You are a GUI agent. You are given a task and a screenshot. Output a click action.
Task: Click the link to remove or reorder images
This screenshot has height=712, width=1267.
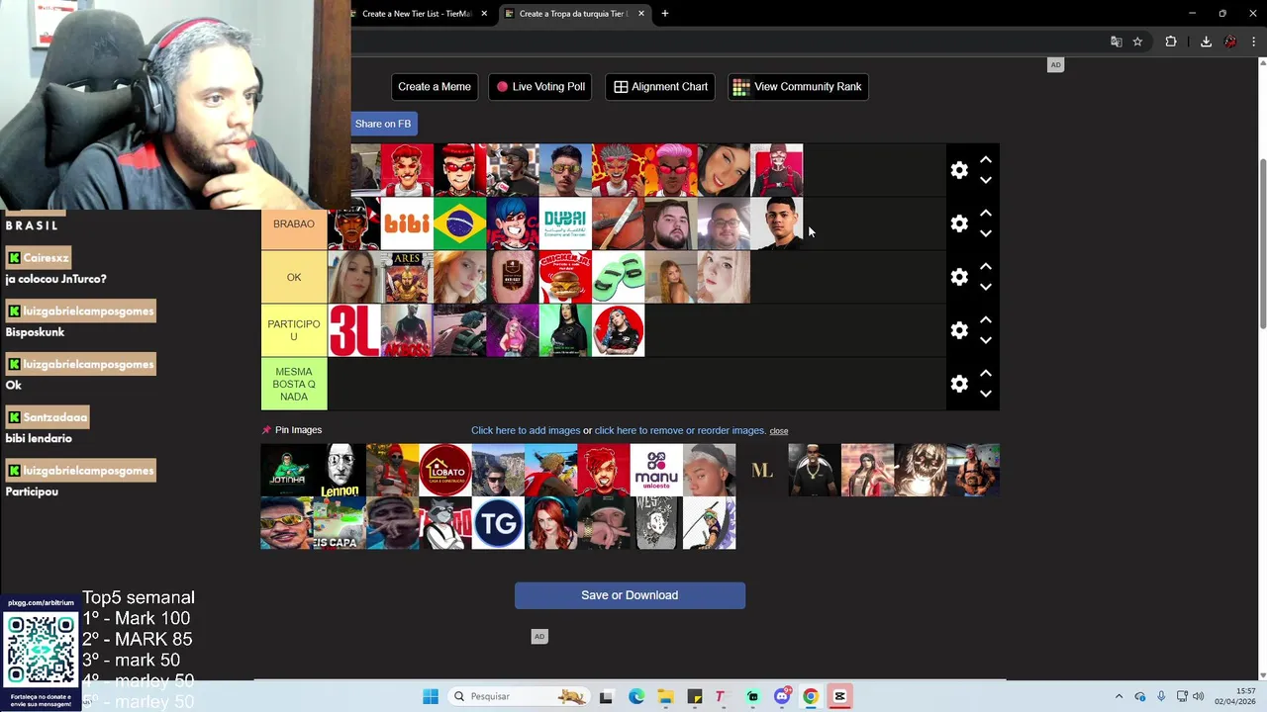click(x=680, y=430)
